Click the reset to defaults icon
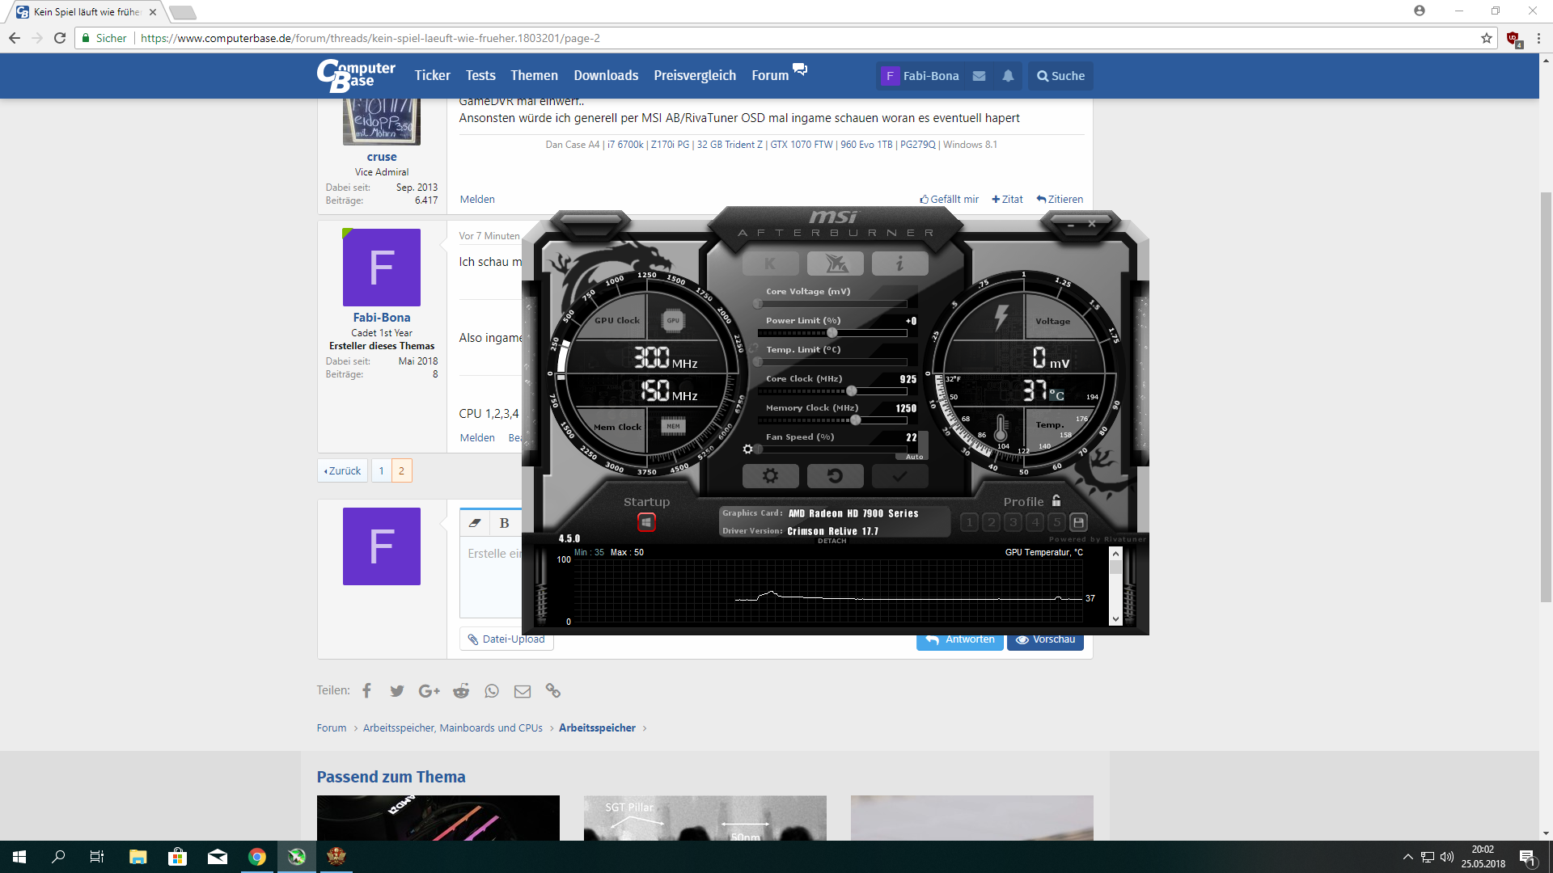The width and height of the screenshot is (1553, 873). 835,476
